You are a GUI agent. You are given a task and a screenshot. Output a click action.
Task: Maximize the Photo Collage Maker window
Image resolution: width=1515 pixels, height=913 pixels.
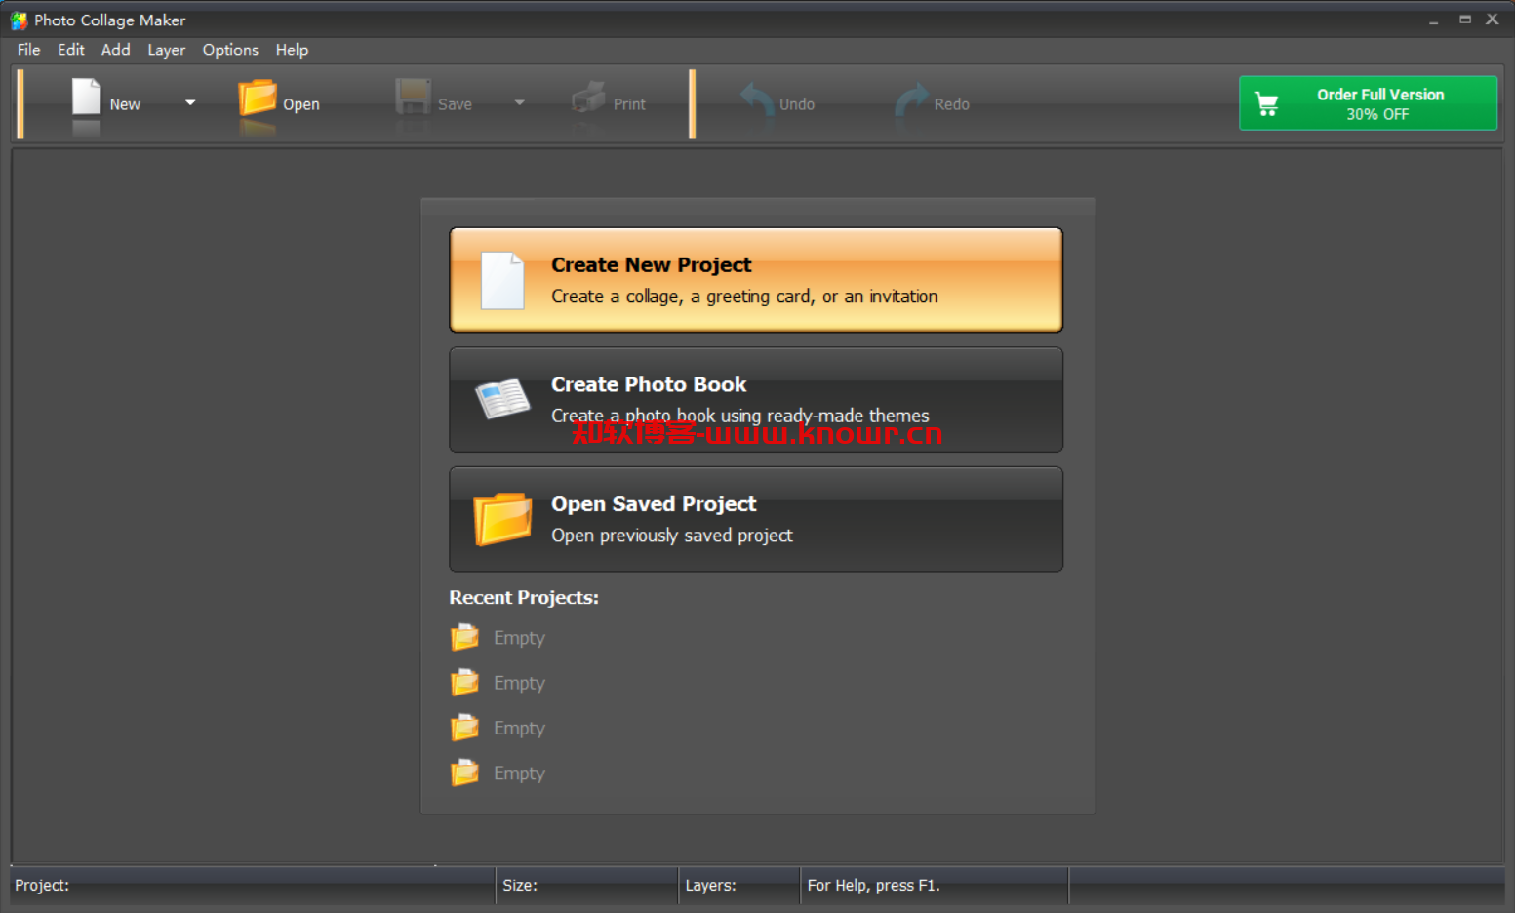1465,20
